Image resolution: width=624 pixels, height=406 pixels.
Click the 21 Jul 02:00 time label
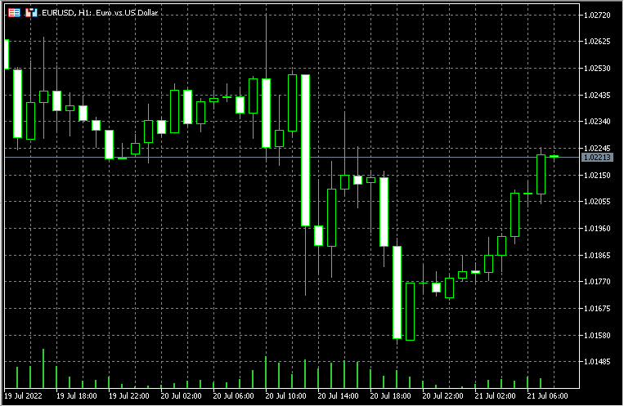tap(495, 396)
